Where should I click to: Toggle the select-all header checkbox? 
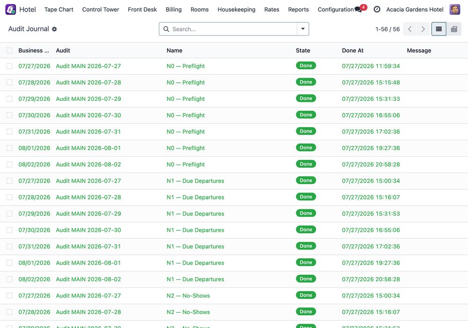pyautogui.click(x=9, y=50)
